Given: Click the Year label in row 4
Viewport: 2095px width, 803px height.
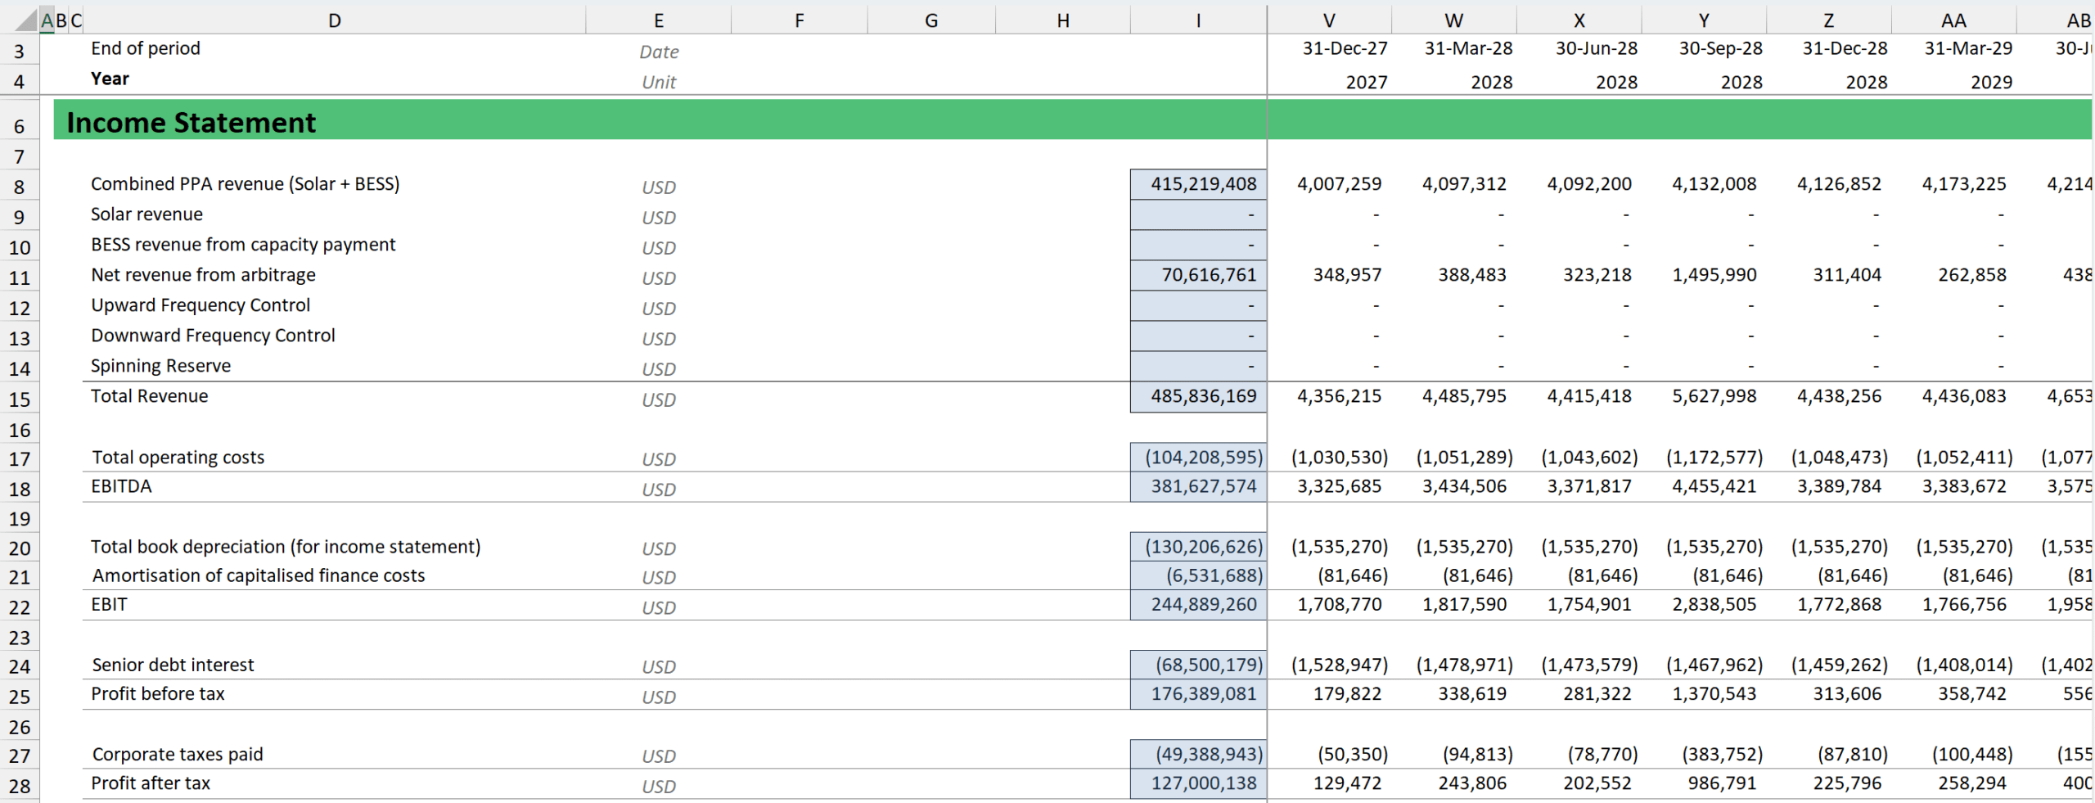Looking at the screenshot, I should coord(110,79).
